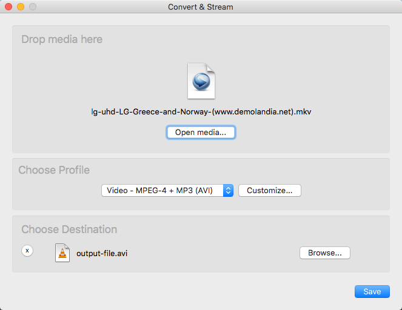
Task: Click the Choose Profile heading
Action: click(54, 170)
